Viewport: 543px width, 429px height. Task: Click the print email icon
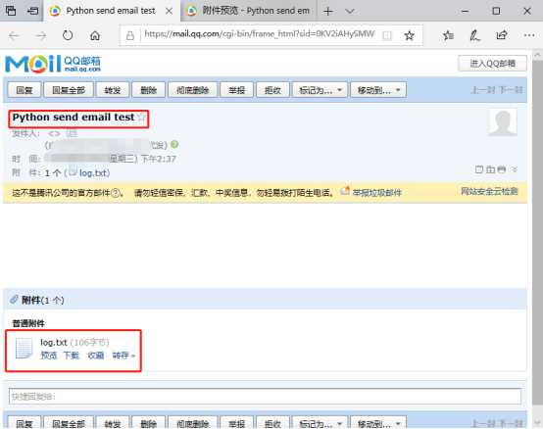[x=501, y=169]
